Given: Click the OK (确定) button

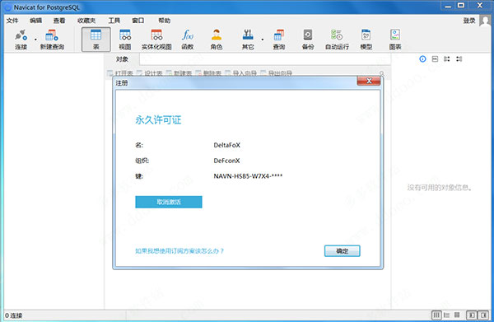Looking at the screenshot, I should coord(343,251).
